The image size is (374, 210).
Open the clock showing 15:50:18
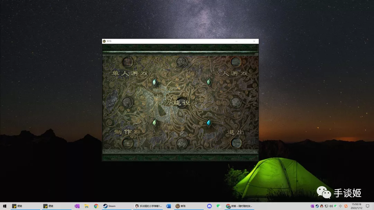click(356, 206)
